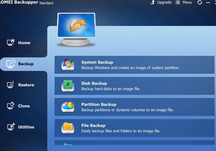Click 'Backup partitions or dynamic volumes' description
The width and height of the screenshot is (216, 151).
128,110
